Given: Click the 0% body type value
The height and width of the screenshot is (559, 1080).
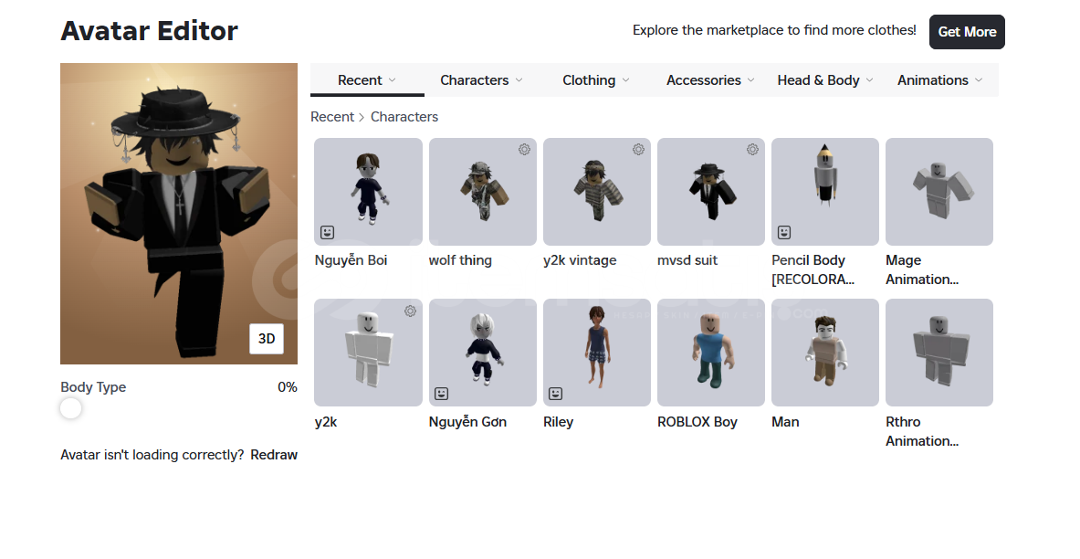Looking at the screenshot, I should pyautogui.click(x=288, y=387).
